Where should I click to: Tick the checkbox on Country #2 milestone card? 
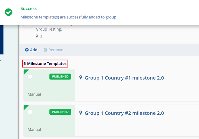click(30, 112)
